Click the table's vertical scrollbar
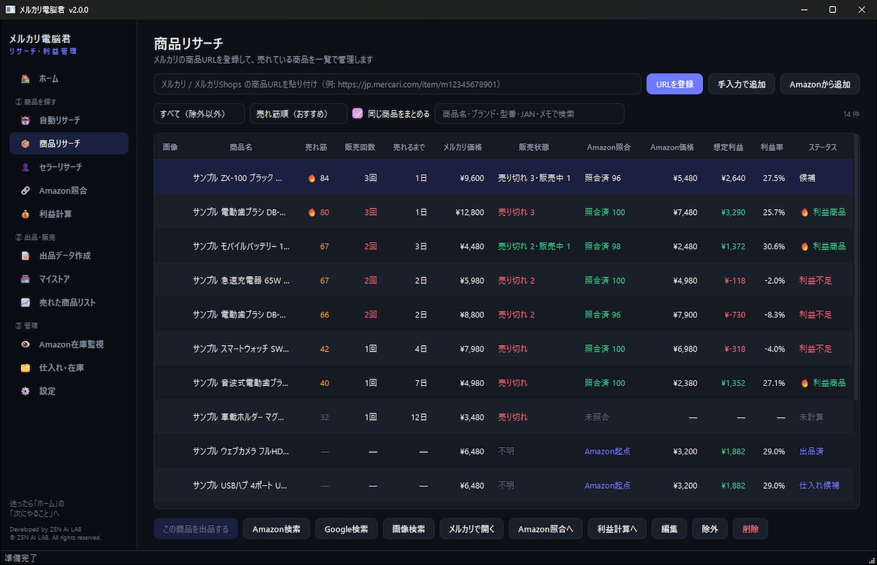Viewport: 877px width, 565px height. coord(856,267)
